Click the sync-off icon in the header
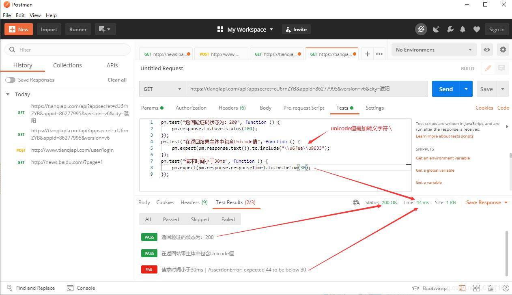Screen dimensions: 512x295 click(x=421, y=29)
